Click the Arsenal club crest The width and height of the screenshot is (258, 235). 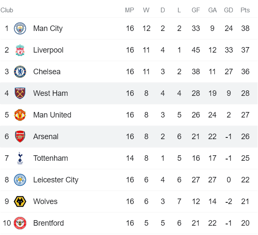click(20, 137)
